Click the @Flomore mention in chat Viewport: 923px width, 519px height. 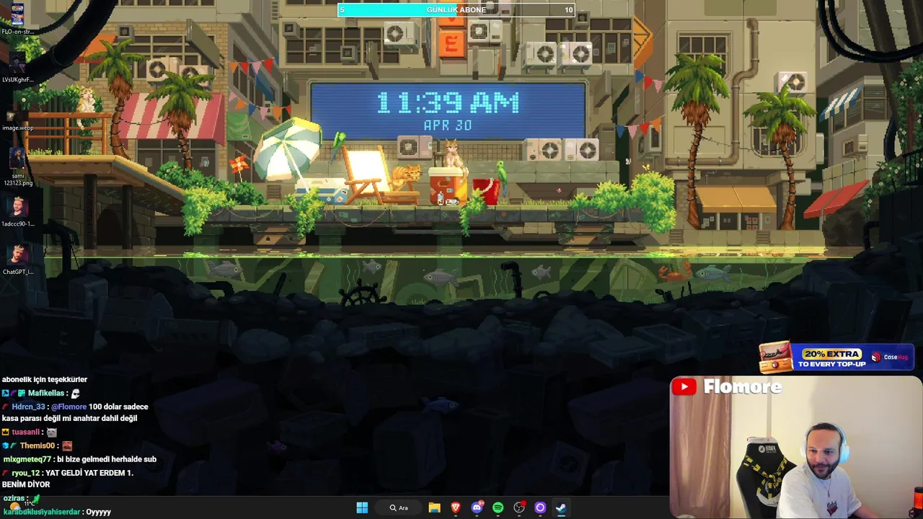(69, 407)
